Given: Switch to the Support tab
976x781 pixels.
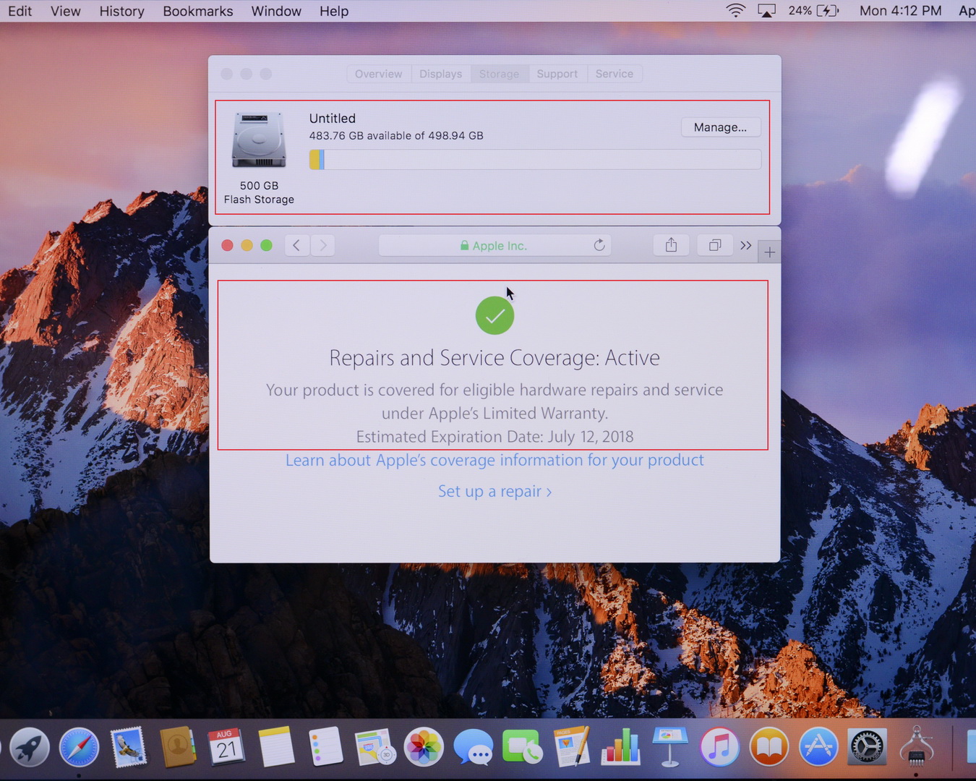Looking at the screenshot, I should 557,74.
